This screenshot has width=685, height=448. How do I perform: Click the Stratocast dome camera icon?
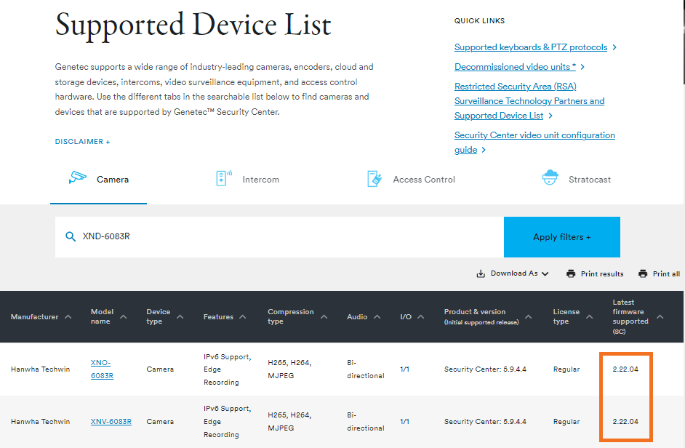coord(550,177)
